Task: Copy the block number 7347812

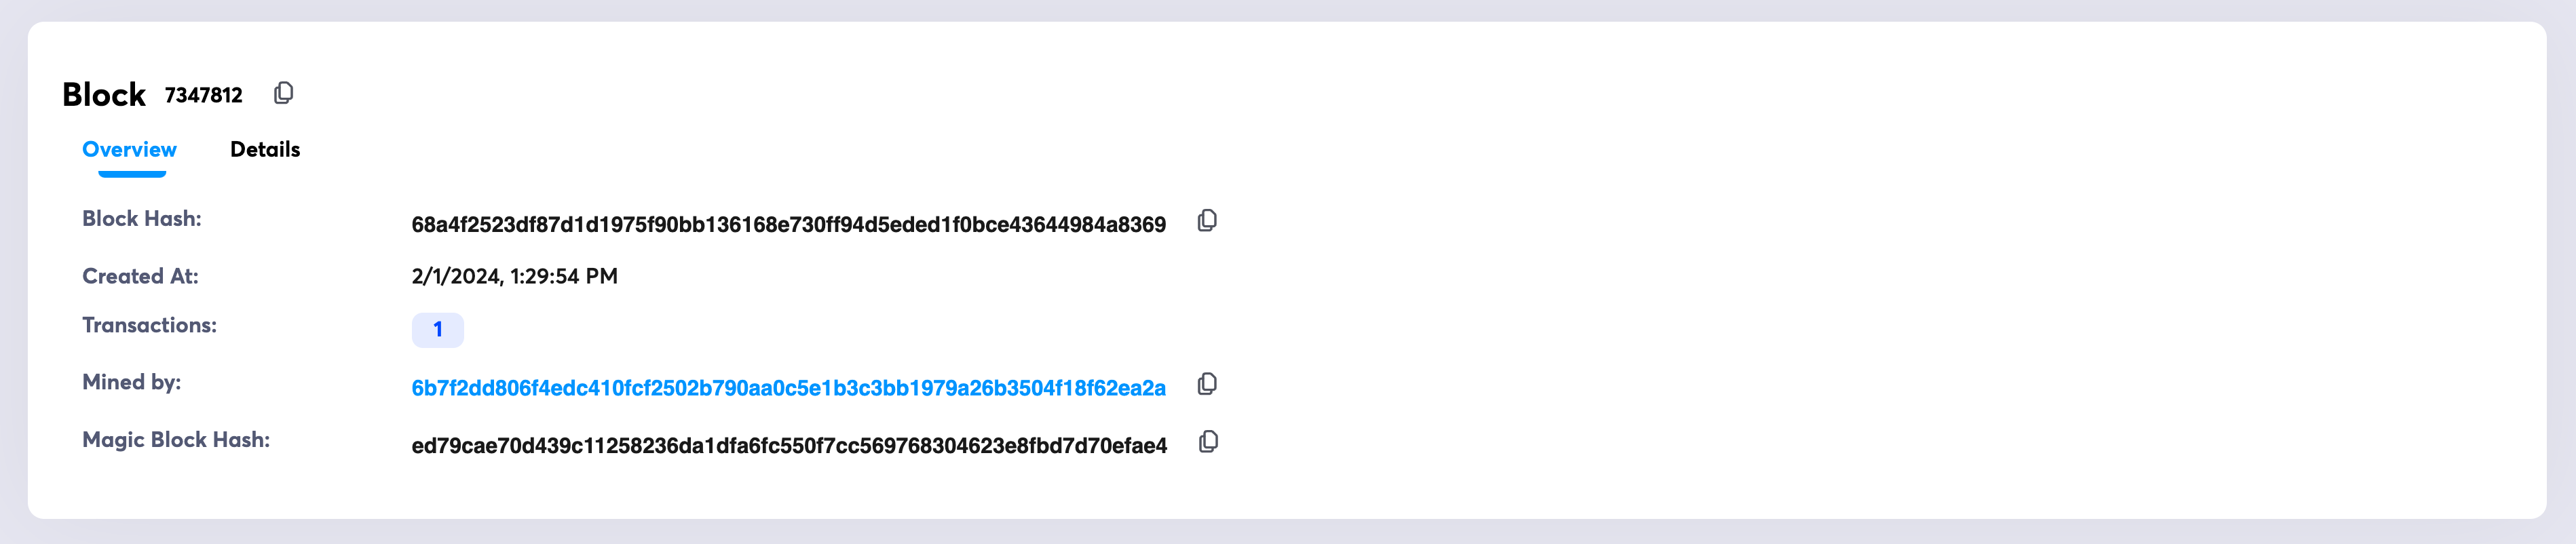Action: coord(283,93)
